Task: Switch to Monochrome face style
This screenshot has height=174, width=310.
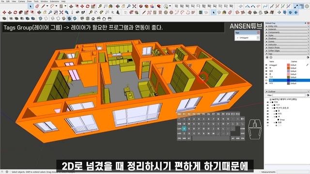Action: point(75,19)
